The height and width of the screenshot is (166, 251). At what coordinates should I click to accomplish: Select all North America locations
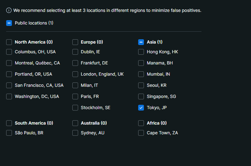pos(9,42)
